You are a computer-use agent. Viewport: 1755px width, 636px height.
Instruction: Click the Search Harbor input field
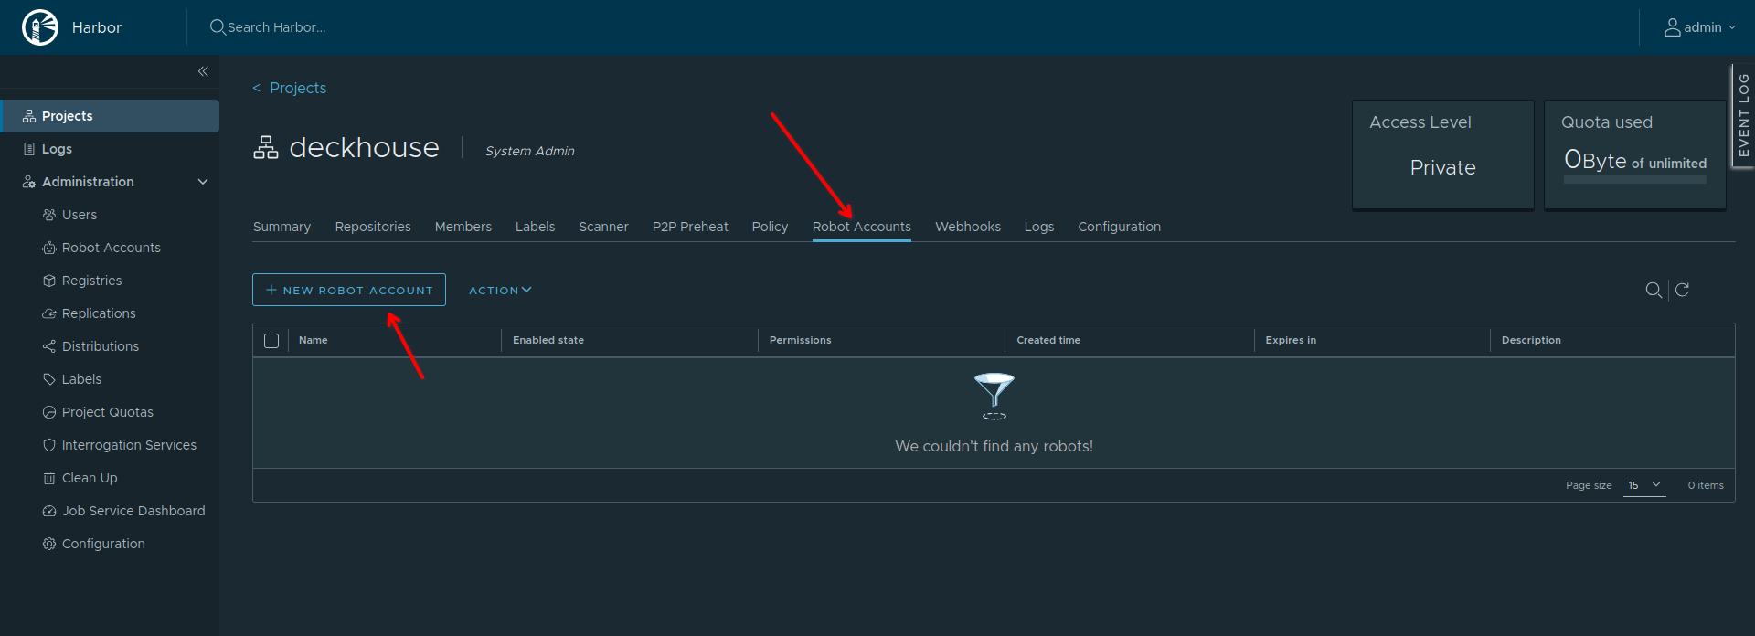[x=277, y=27]
